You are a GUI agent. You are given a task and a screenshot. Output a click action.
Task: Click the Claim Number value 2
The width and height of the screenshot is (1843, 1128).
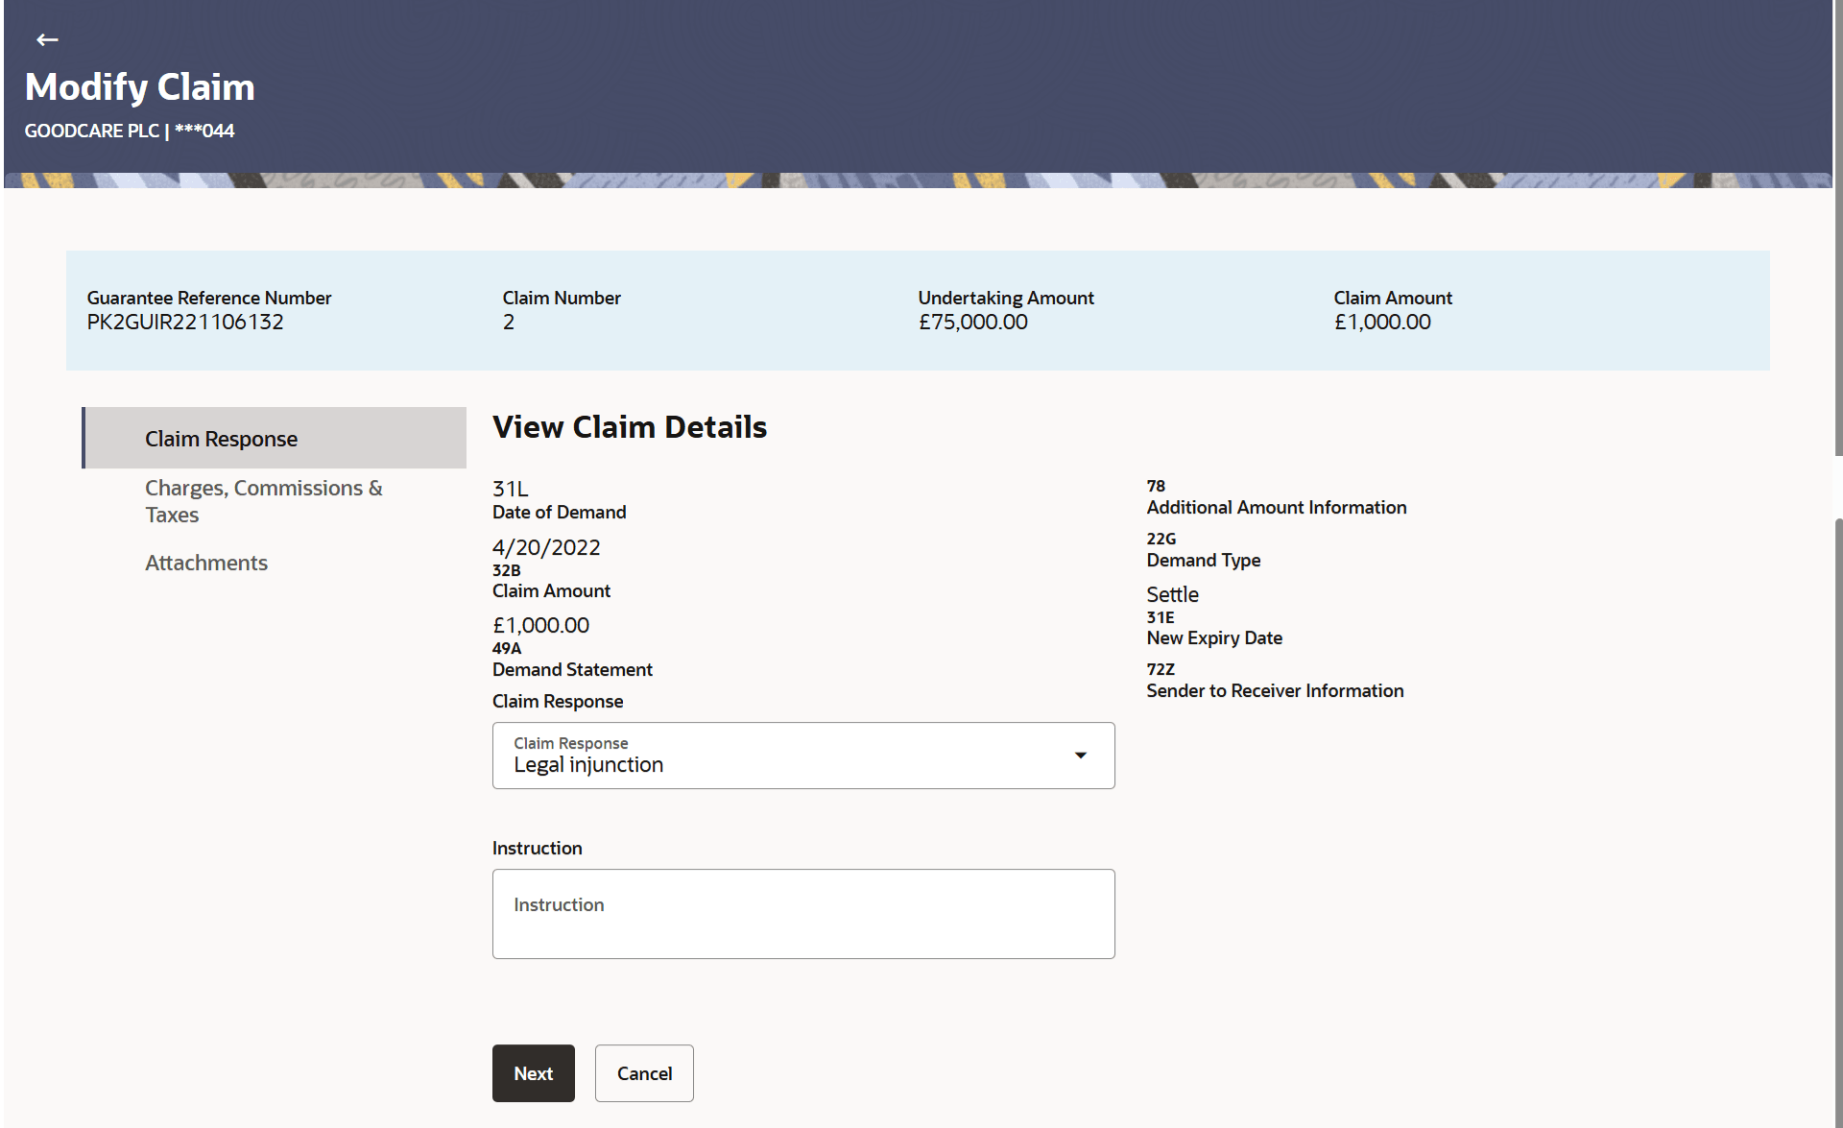coord(509,322)
